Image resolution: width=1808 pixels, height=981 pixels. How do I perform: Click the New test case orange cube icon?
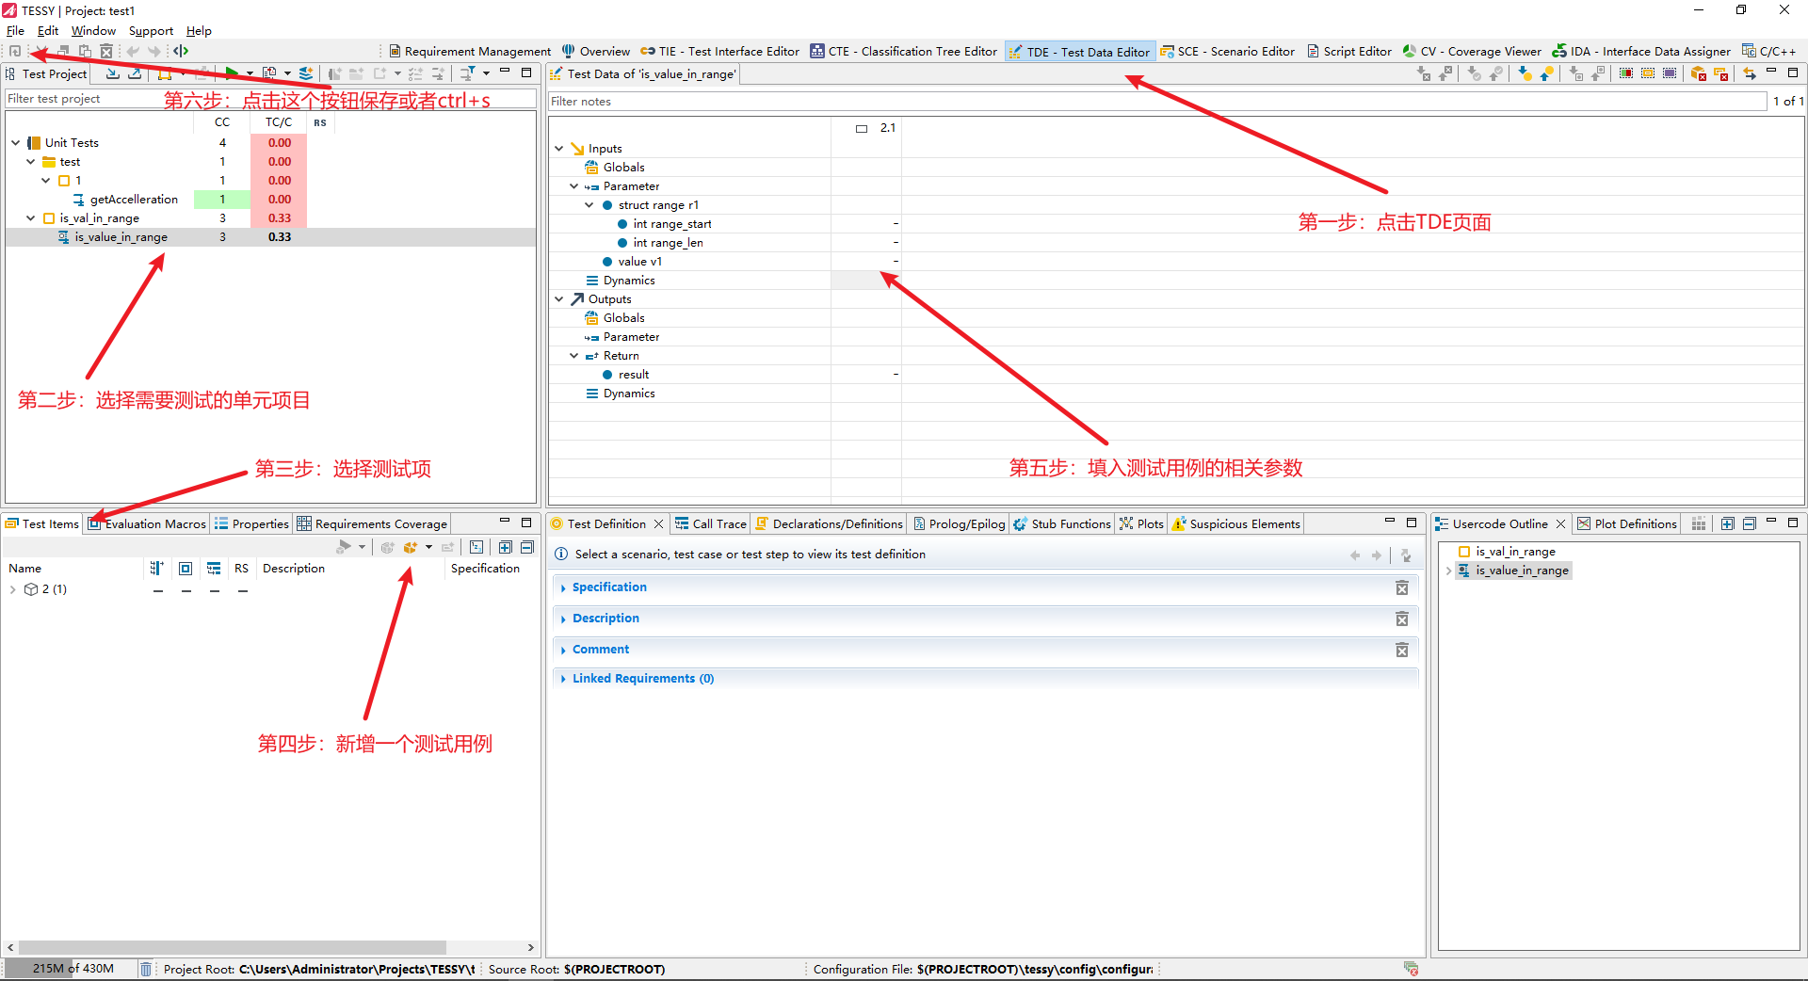point(411,547)
